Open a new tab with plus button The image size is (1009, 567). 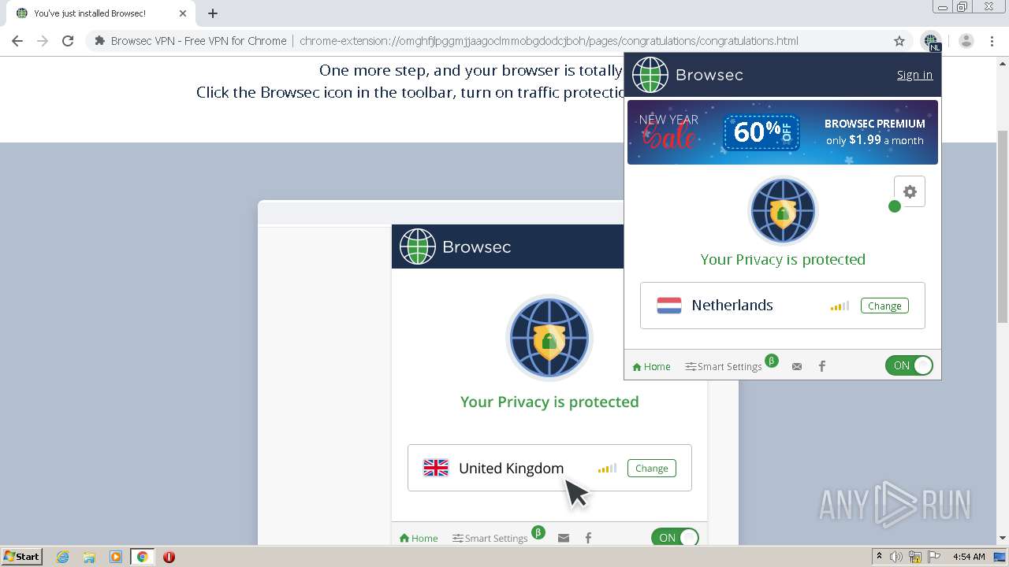click(x=213, y=13)
